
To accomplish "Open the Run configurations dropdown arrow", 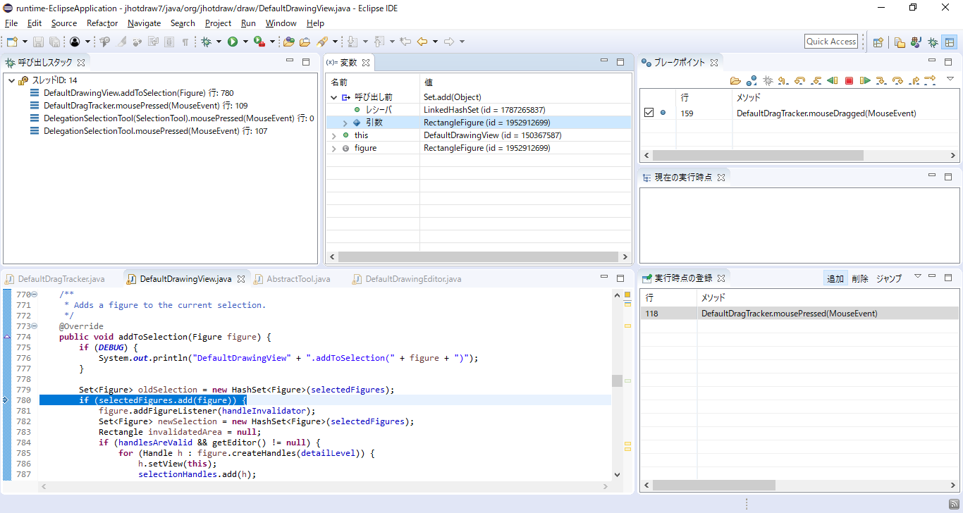I will tap(245, 42).
